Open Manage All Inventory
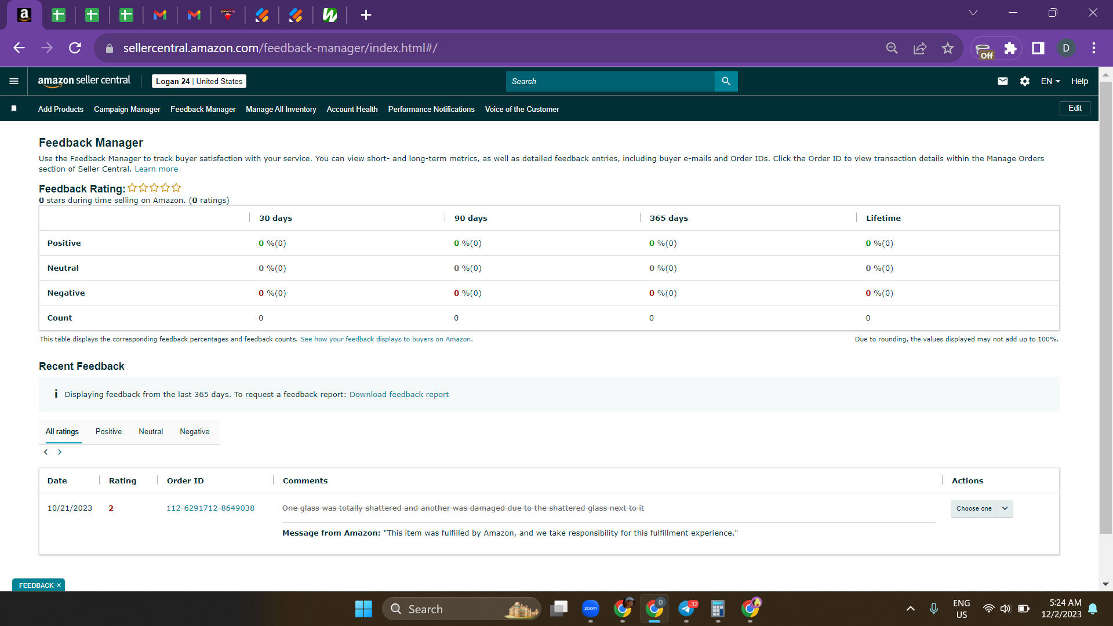Screen dimensions: 1113x626 pyautogui.click(x=281, y=109)
